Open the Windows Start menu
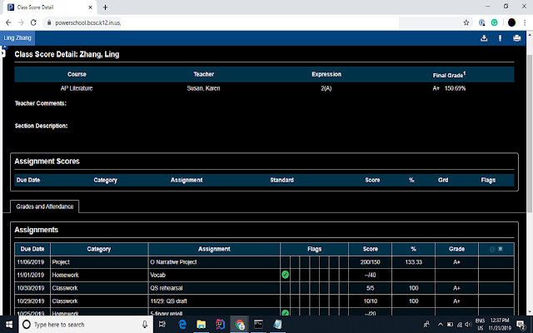The image size is (533, 333). click(9, 325)
